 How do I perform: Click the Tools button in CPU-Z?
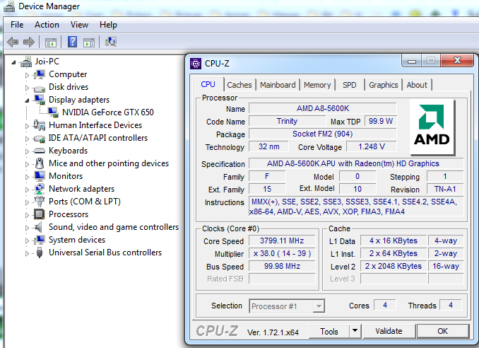[329, 332]
